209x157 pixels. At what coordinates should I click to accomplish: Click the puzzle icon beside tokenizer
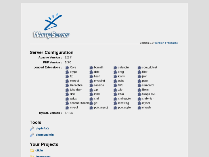pyautogui.click(x=67, y=90)
